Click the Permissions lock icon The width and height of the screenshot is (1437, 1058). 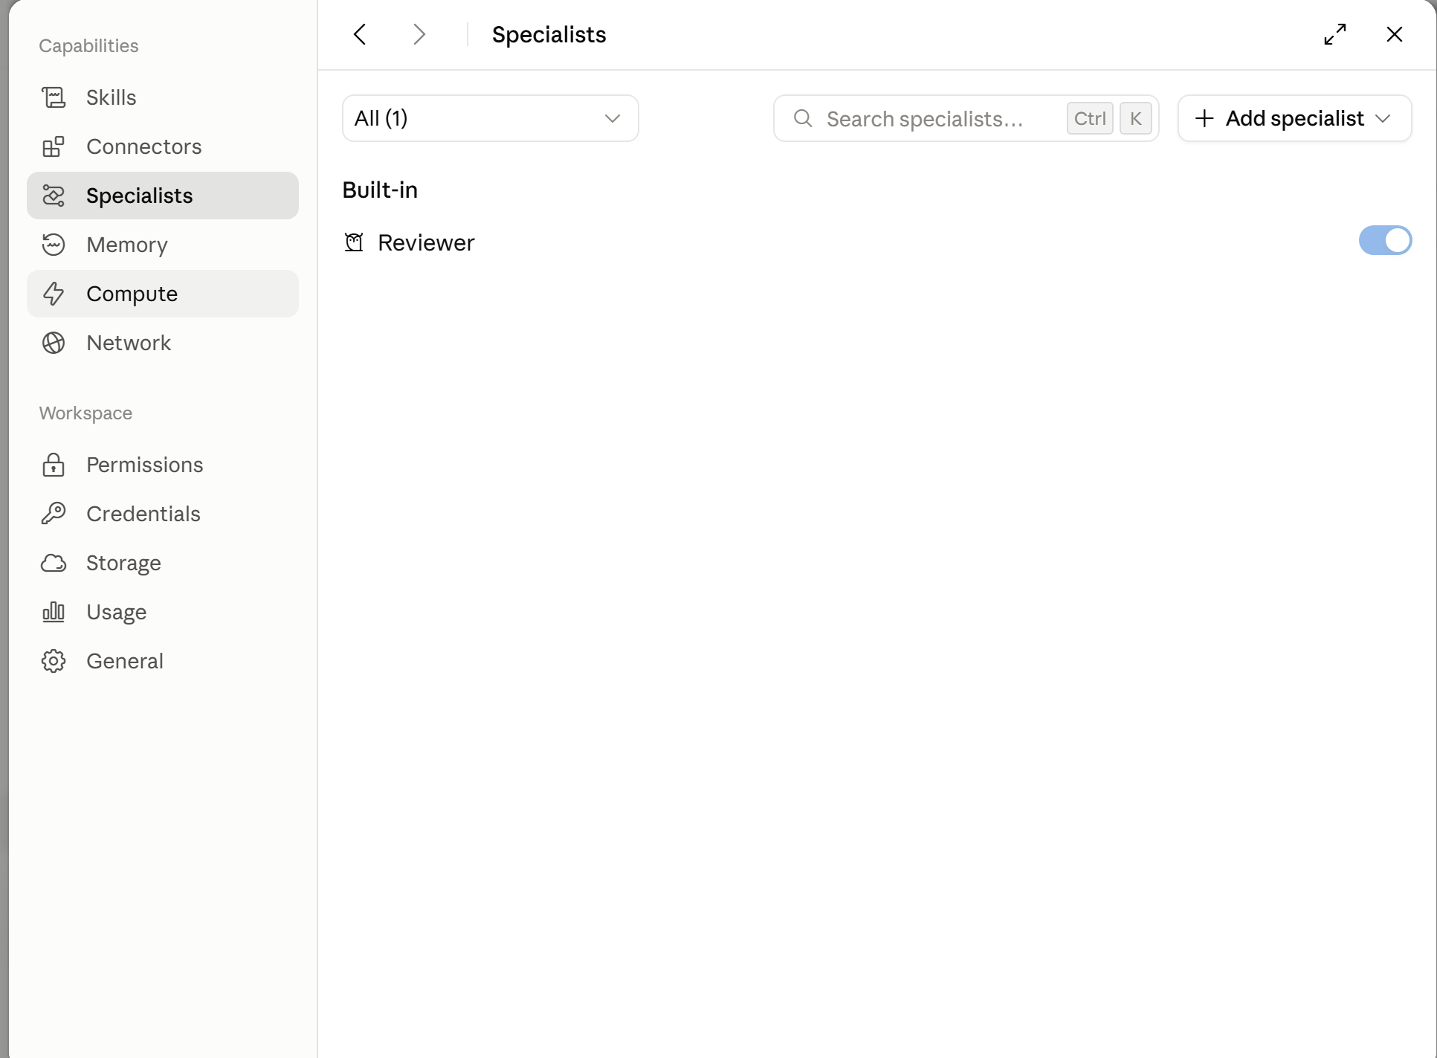pyautogui.click(x=54, y=465)
